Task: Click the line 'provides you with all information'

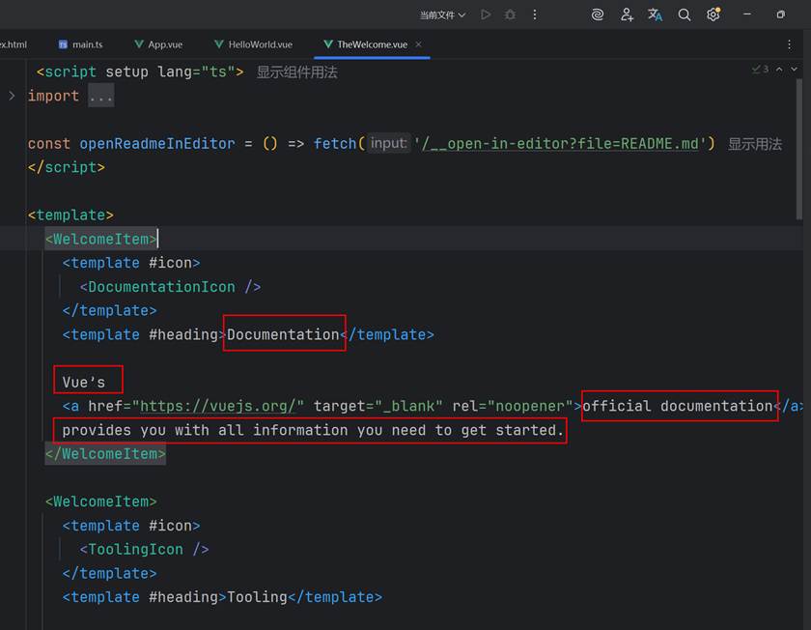Action: (x=313, y=430)
